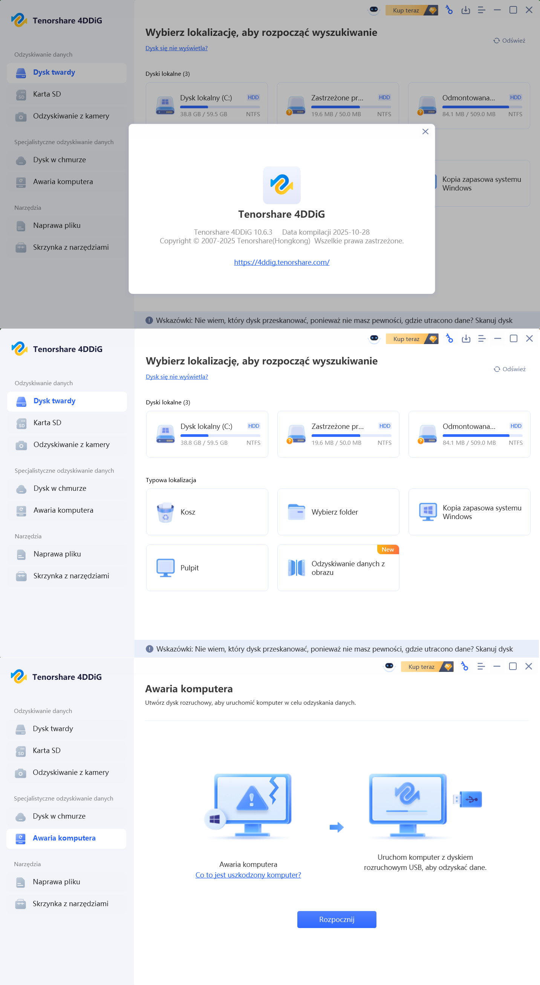Select Odmontowana... disk in the dimmed window

point(468,106)
